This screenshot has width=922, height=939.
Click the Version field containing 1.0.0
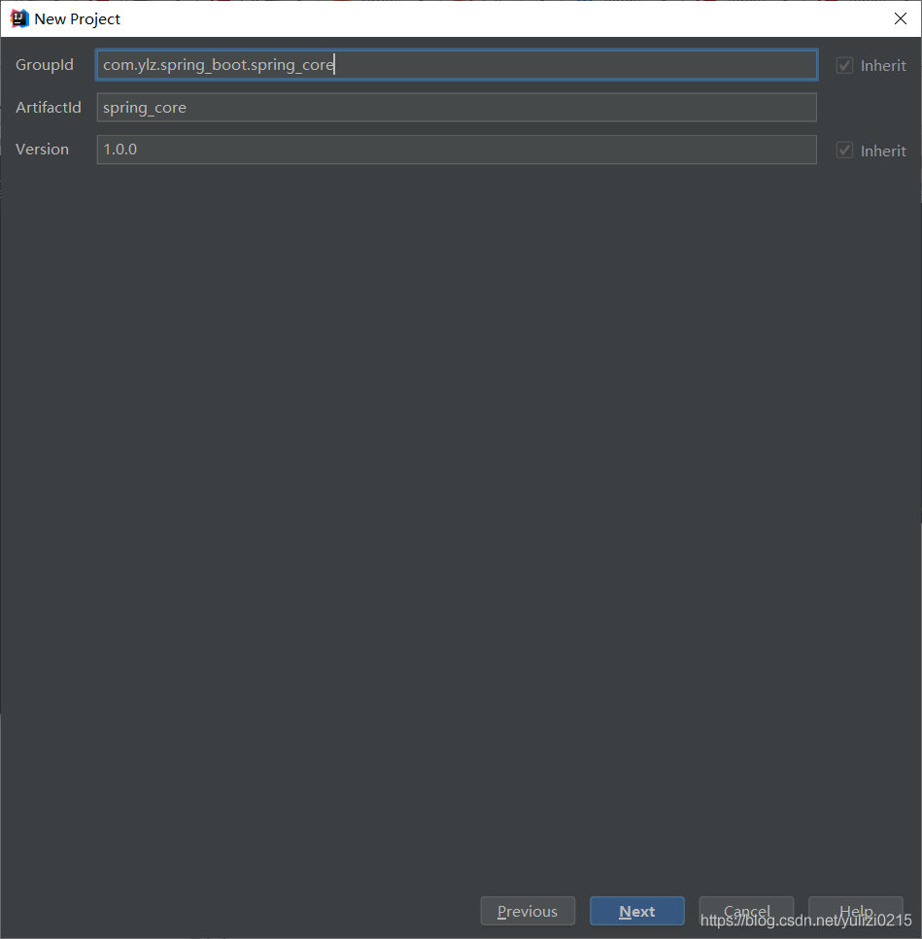(457, 149)
